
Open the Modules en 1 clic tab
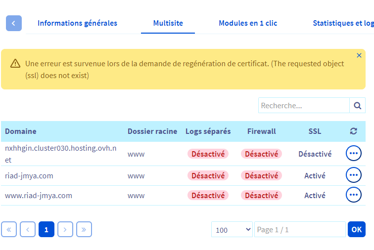click(x=248, y=23)
